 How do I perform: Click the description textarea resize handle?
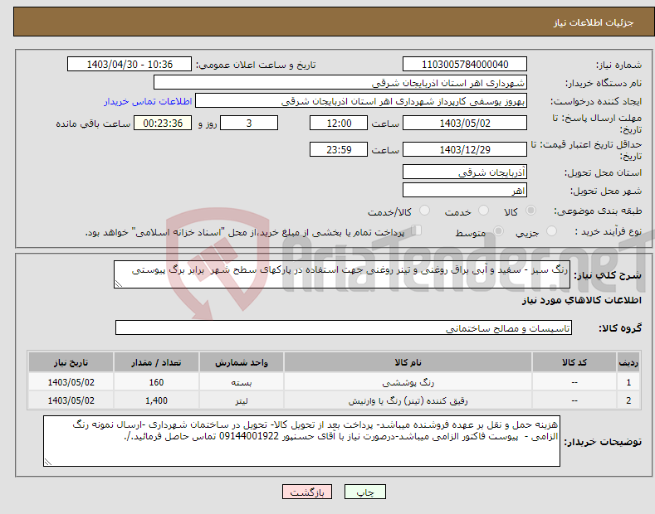119,284
